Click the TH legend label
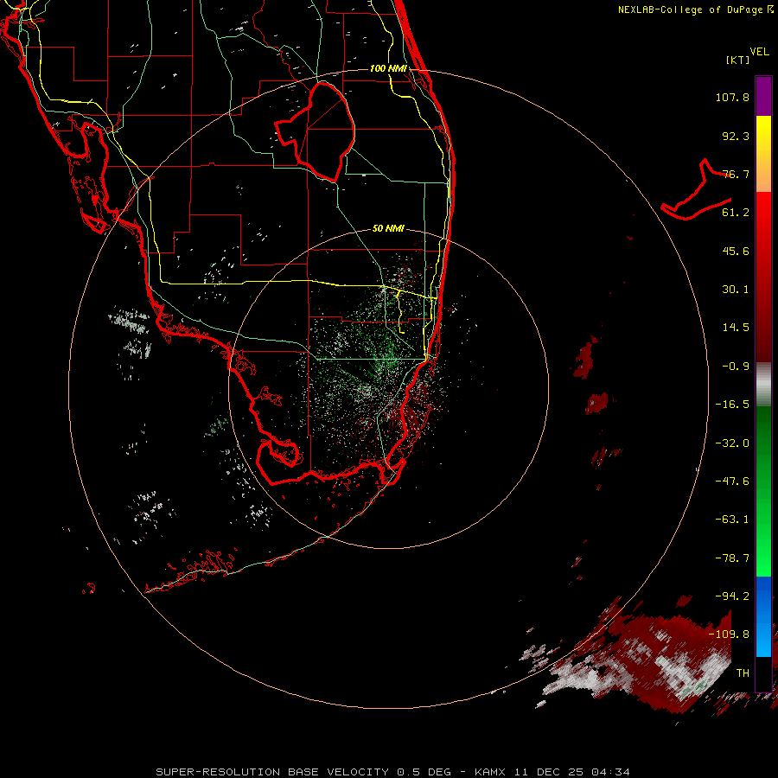The height and width of the screenshot is (778, 778). click(743, 673)
